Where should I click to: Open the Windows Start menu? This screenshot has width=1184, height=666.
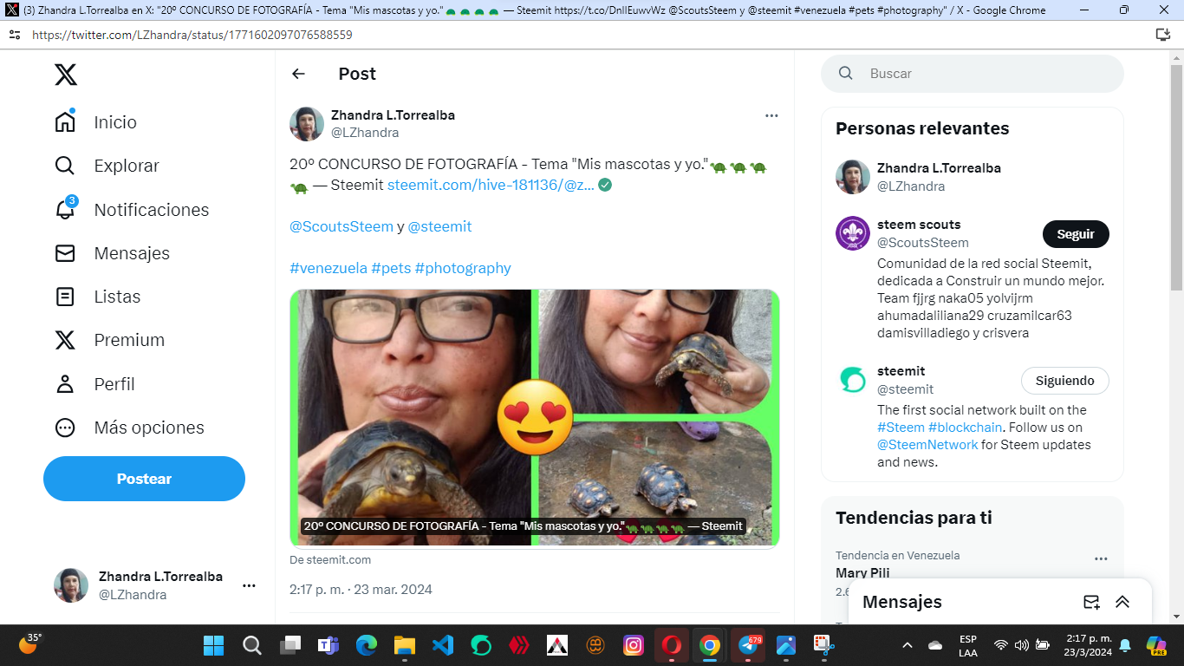pyautogui.click(x=213, y=645)
